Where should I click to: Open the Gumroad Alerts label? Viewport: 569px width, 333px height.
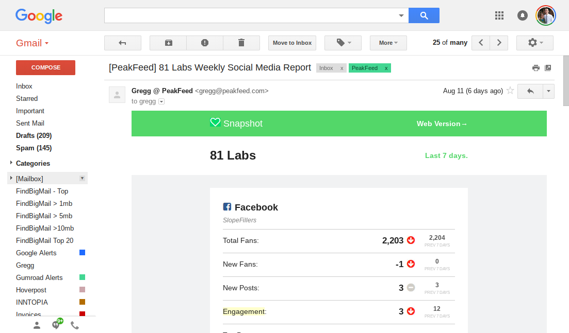pyautogui.click(x=39, y=277)
